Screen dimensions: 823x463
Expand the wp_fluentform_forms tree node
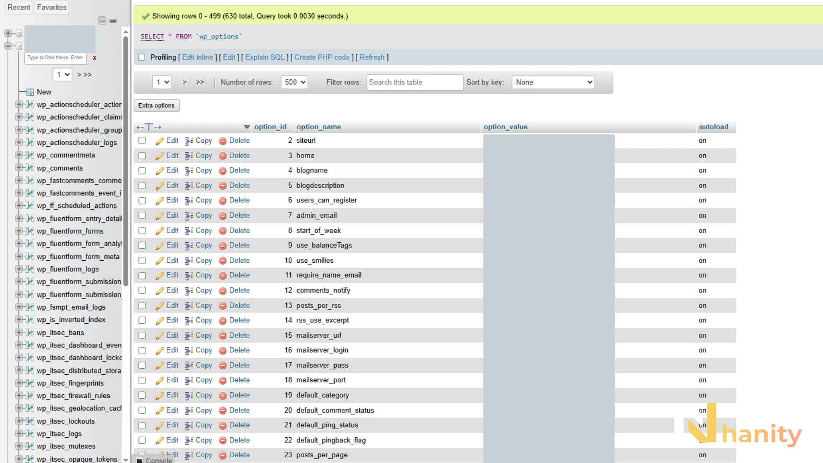19,231
